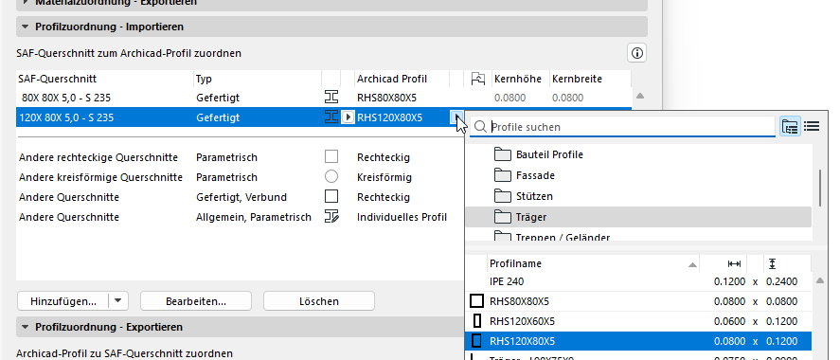Click profile list scroll up arrow
This screenshot has height=360, width=840.
point(819,281)
